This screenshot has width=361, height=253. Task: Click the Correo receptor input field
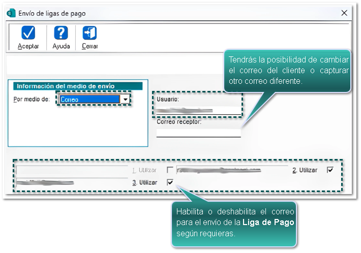click(x=198, y=133)
